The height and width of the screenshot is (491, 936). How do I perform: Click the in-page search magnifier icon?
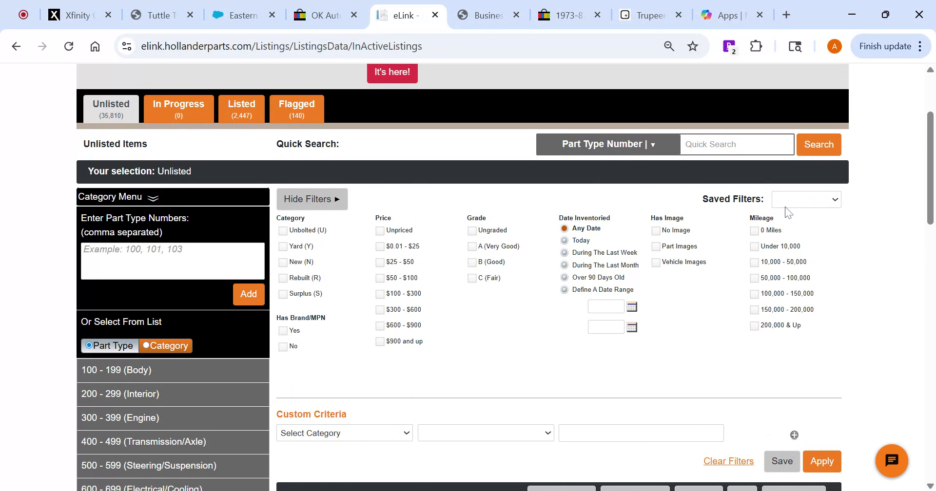668,46
